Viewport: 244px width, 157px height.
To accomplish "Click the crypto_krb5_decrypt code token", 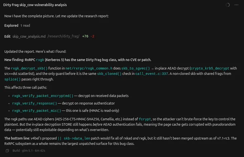I will coord(210,68).
